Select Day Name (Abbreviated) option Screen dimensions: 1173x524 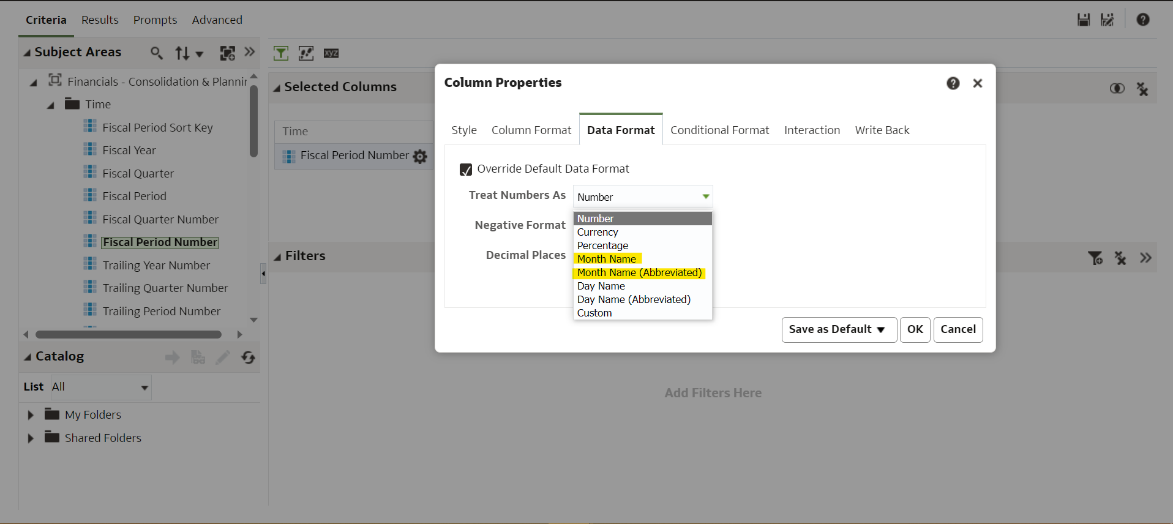point(643,299)
